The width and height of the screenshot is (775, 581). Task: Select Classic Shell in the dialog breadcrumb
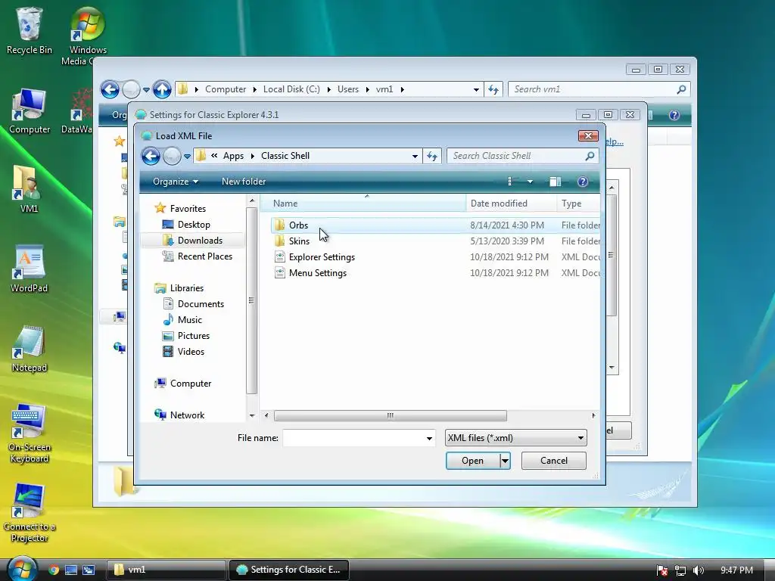pos(285,156)
